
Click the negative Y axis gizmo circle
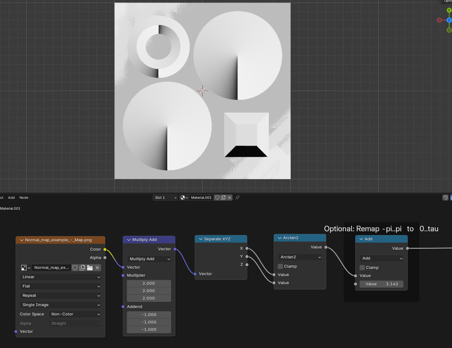coord(449,30)
